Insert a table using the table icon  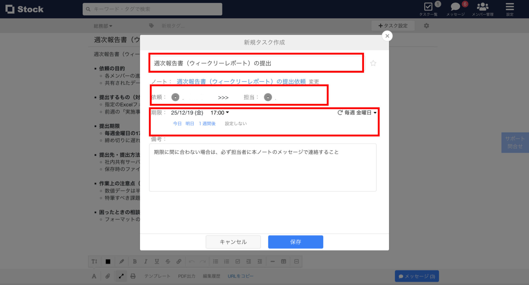(x=284, y=261)
